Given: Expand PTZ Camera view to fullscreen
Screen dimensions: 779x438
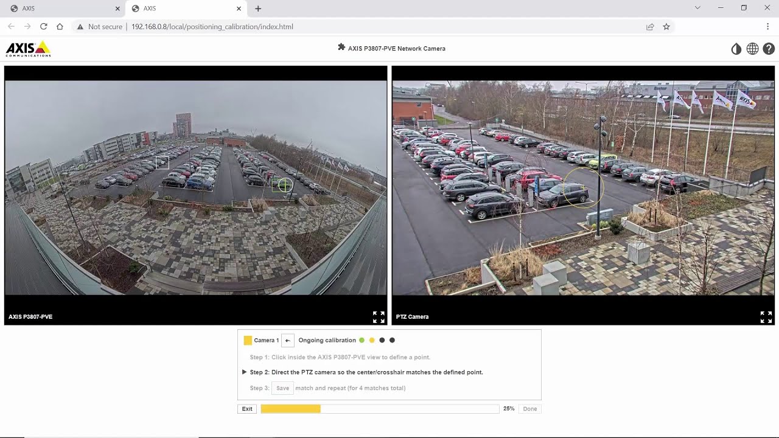Looking at the screenshot, I should pos(766,317).
